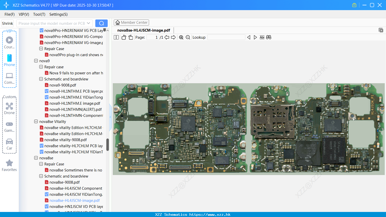Find previous lookup match
The image size is (386, 217).
coord(249,37)
